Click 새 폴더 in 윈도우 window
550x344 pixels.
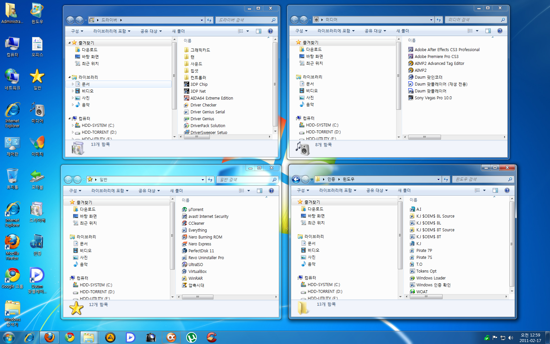(404, 190)
